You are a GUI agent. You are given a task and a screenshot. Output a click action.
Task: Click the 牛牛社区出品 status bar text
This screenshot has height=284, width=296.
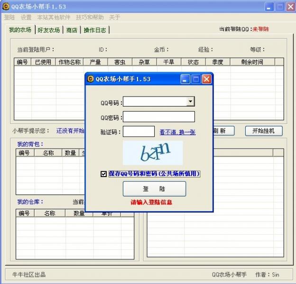pos(29,275)
